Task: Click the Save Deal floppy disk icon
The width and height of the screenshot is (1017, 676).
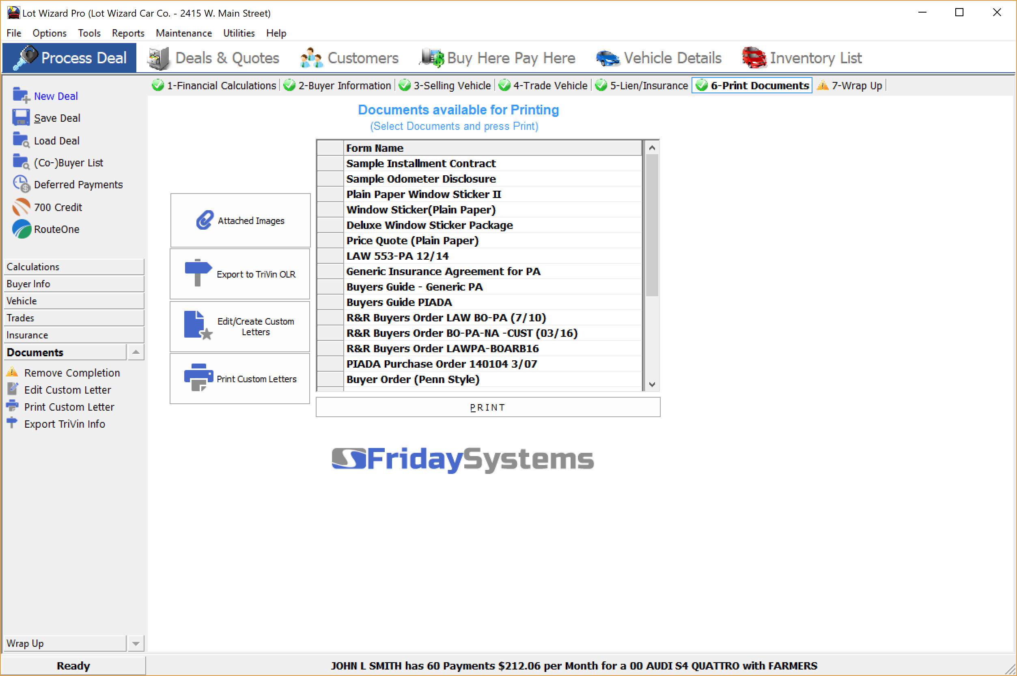Action: pyautogui.click(x=20, y=117)
